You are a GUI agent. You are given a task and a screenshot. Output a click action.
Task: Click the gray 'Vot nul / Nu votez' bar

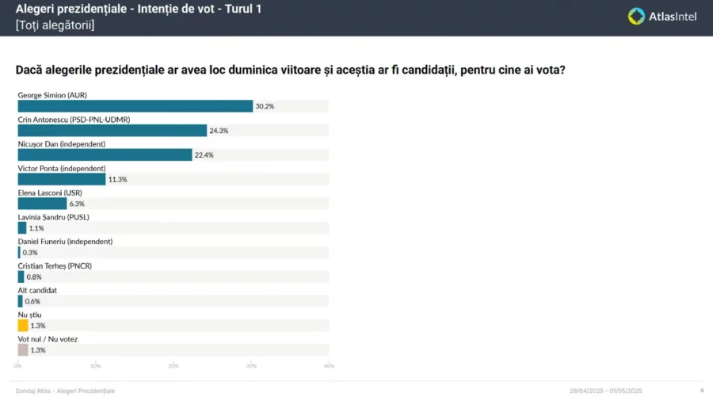23,349
